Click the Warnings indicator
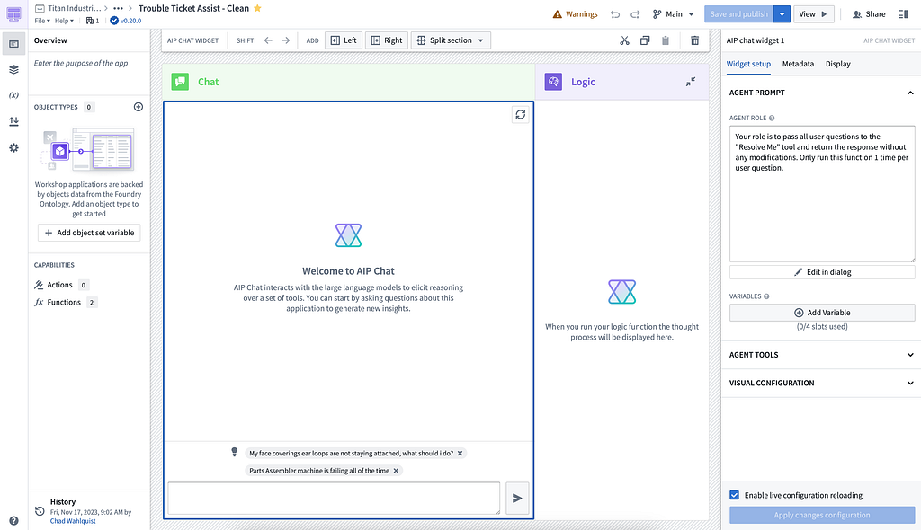This screenshot has height=530, width=921. point(575,14)
